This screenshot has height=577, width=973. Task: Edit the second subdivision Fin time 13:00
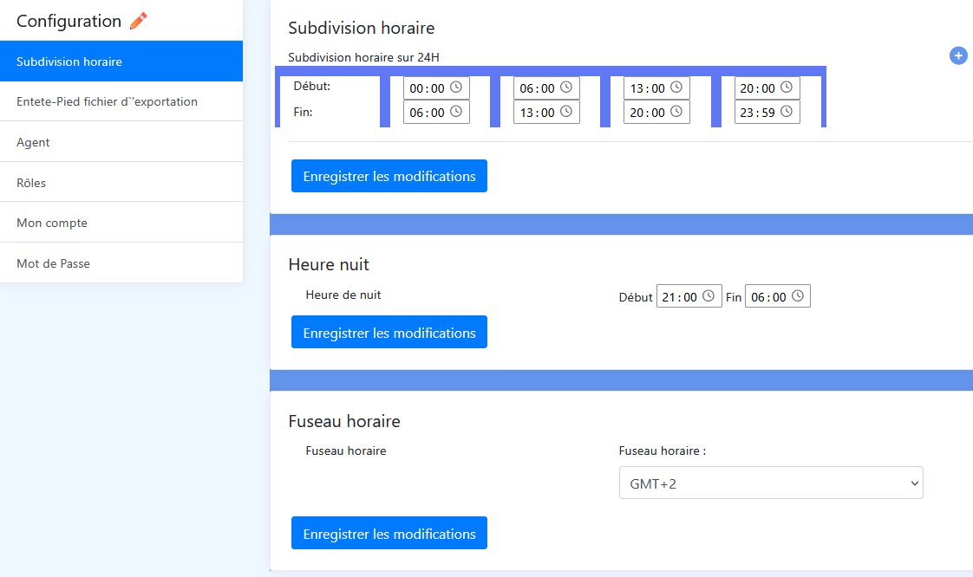[546, 112]
